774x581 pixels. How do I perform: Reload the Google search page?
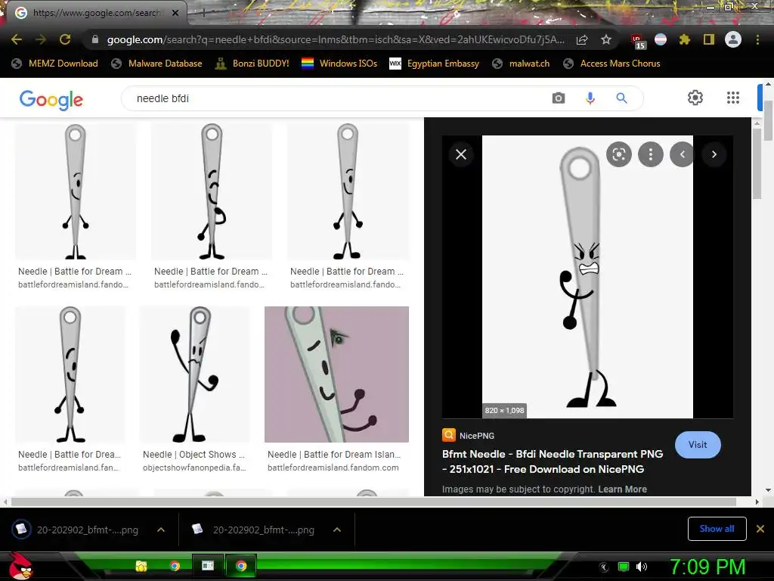point(65,39)
